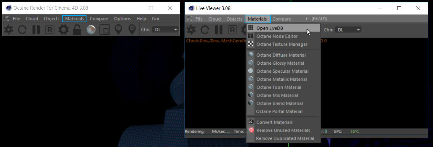Screen dimensions: 433x147
Task: Click Restart render icon in Octane Render window
Action: point(22,30)
